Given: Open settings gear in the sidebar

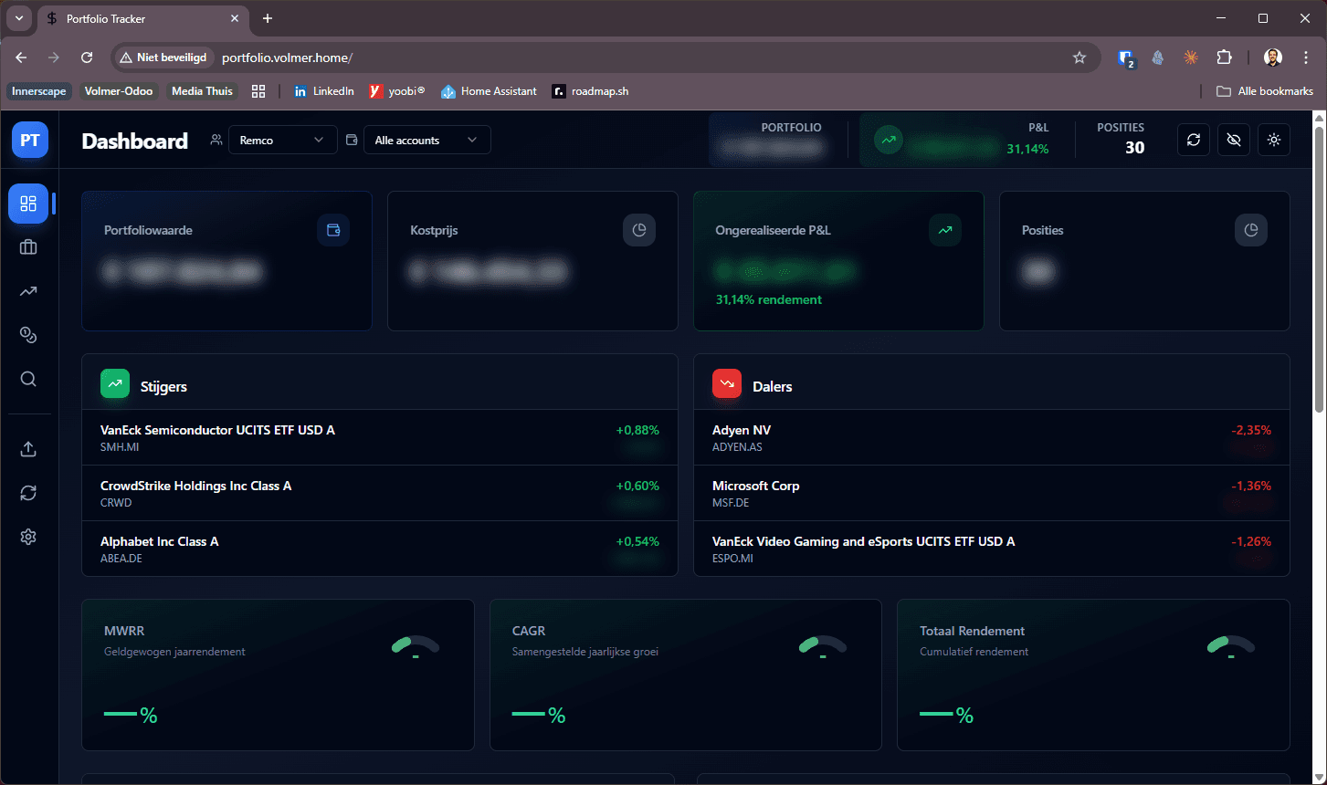Looking at the screenshot, I should (x=28, y=537).
